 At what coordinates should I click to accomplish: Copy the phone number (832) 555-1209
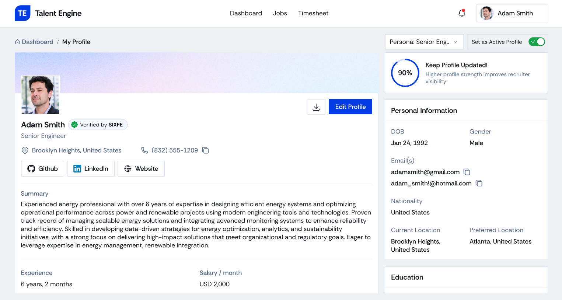206,150
